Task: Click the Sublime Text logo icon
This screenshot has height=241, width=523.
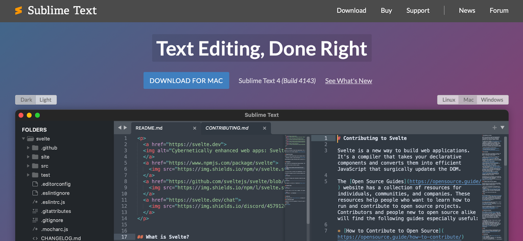Action: (x=18, y=11)
